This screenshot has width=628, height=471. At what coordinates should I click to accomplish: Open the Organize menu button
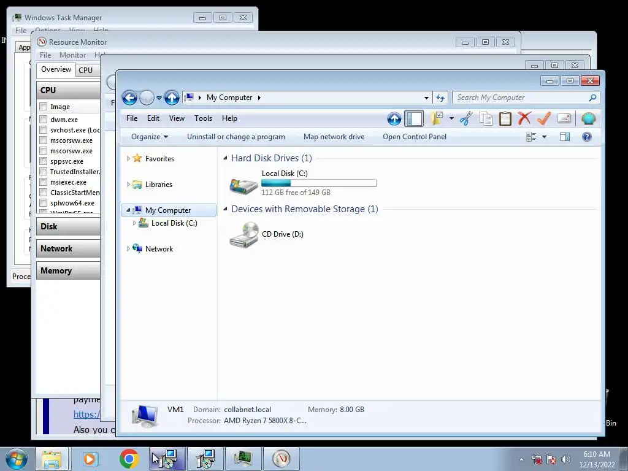tap(150, 137)
